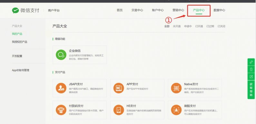This screenshot has width=256, height=124.
Task: Select 产品大全 in left sidebar
Action: coord(17,26)
